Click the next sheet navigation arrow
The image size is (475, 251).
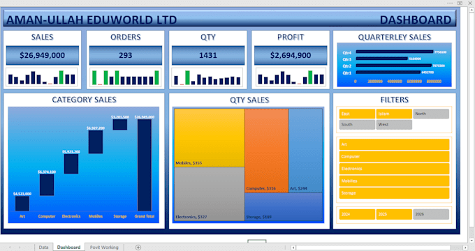pos(20,247)
